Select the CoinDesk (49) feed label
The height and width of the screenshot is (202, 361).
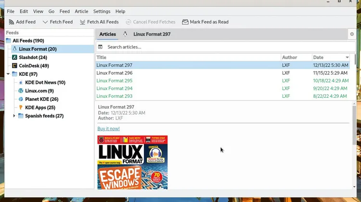pos(34,66)
